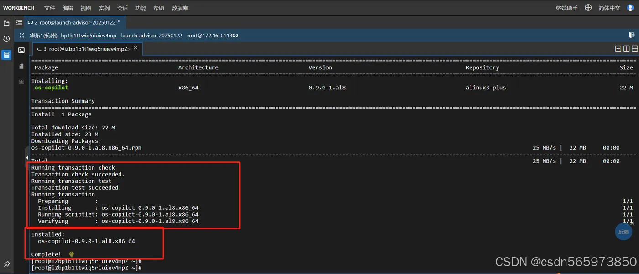Image resolution: width=639 pixels, height=274 pixels.
Task: Click the Complete! terminal line
Action: [x=46, y=254]
